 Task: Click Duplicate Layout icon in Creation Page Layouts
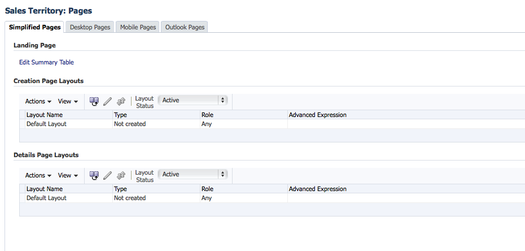point(94,101)
